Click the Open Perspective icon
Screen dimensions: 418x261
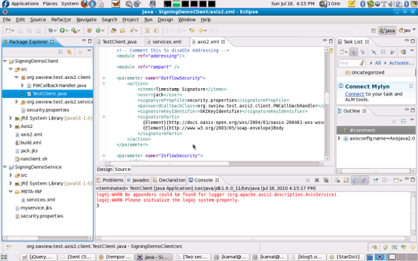(374, 30)
